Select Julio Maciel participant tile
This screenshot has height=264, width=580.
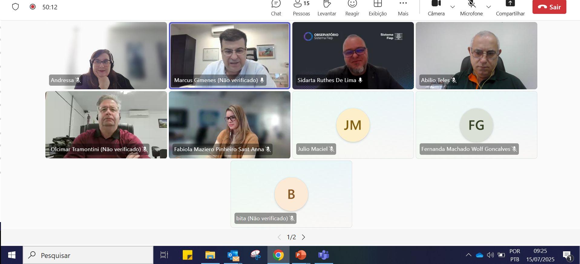click(353, 125)
